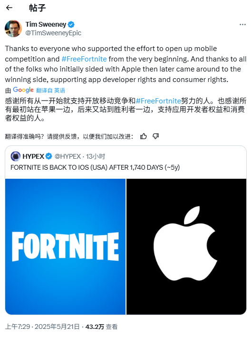Open the quoted HYPEX post text
Image resolution: width=252 pixels, height=337 pixels.
(95, 167)
